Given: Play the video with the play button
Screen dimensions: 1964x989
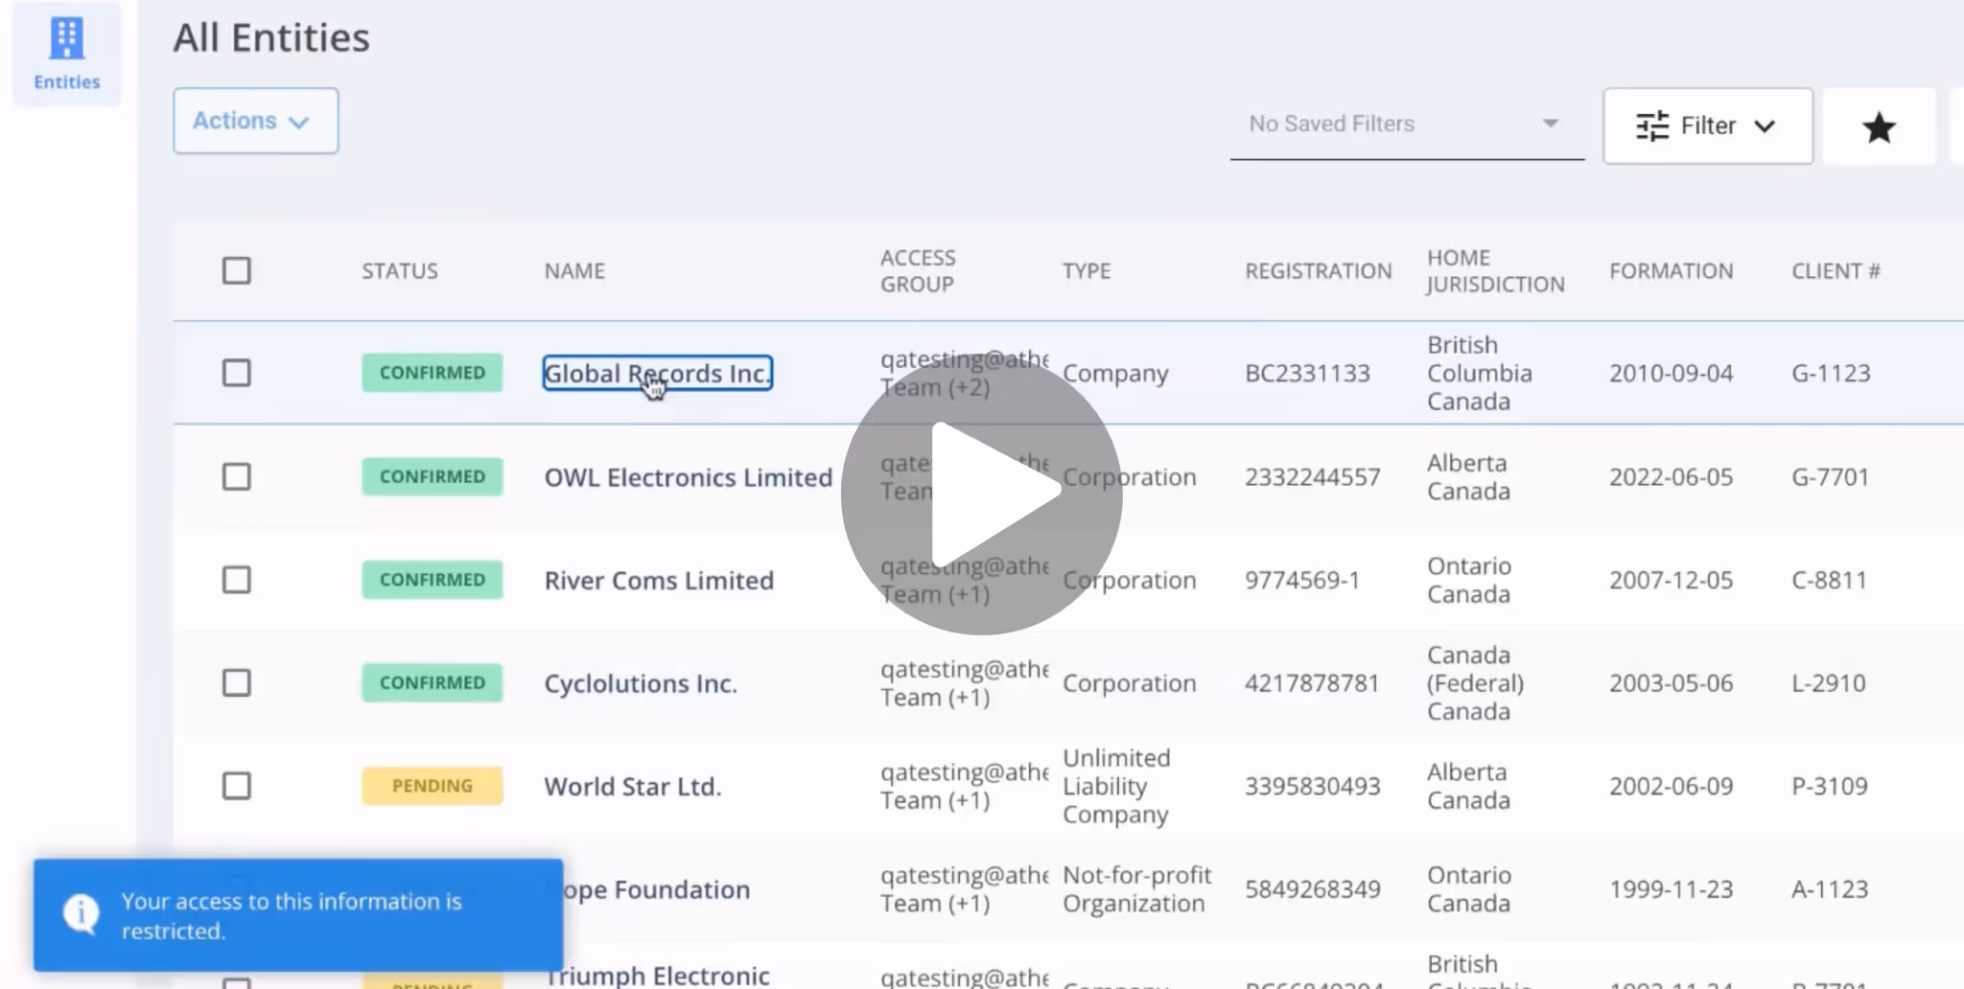Looking at the screenshot, I should 981,493.
